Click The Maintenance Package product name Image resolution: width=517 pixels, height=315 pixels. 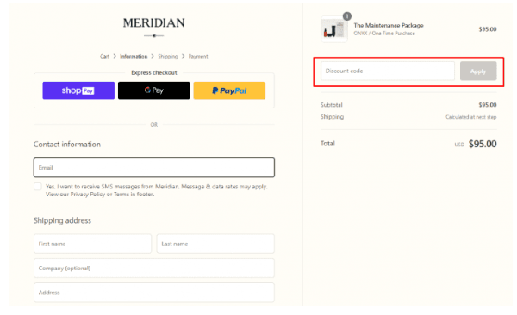pos(389,25)
